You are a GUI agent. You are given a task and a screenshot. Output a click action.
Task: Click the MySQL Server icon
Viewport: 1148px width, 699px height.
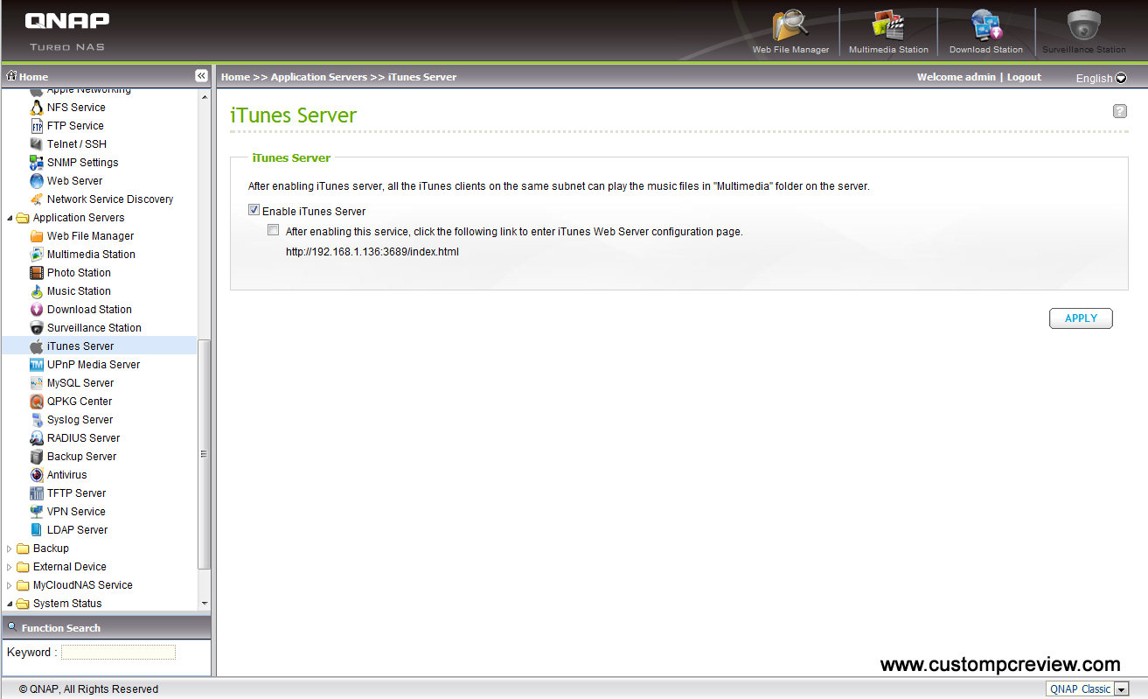(x=37, y=383)
